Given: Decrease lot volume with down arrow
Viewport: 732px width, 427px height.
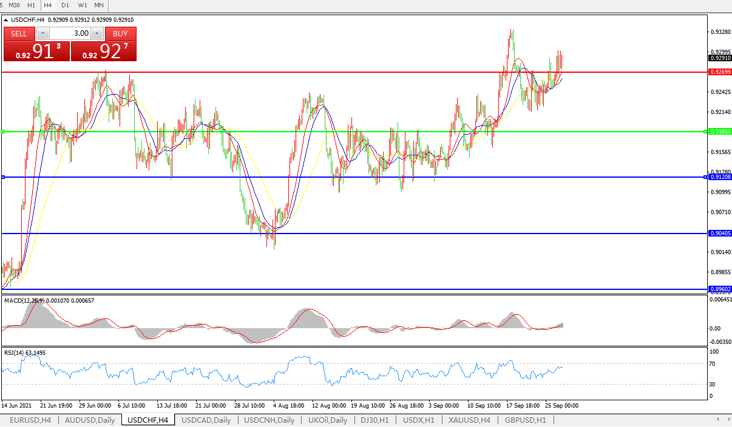Looking at the screenshot, I should 42,33.
